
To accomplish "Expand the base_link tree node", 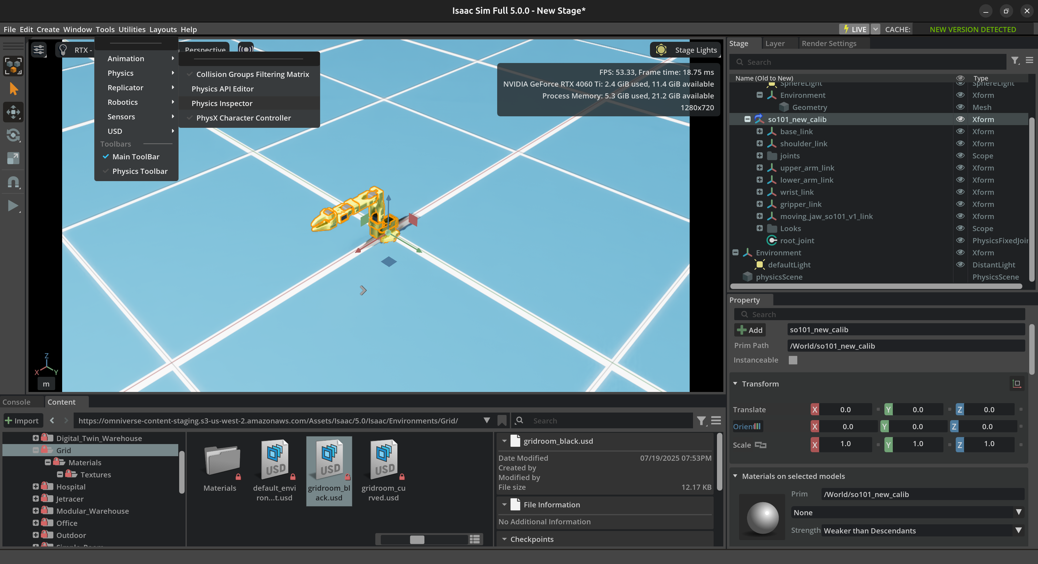I will (x=760, y=131).
